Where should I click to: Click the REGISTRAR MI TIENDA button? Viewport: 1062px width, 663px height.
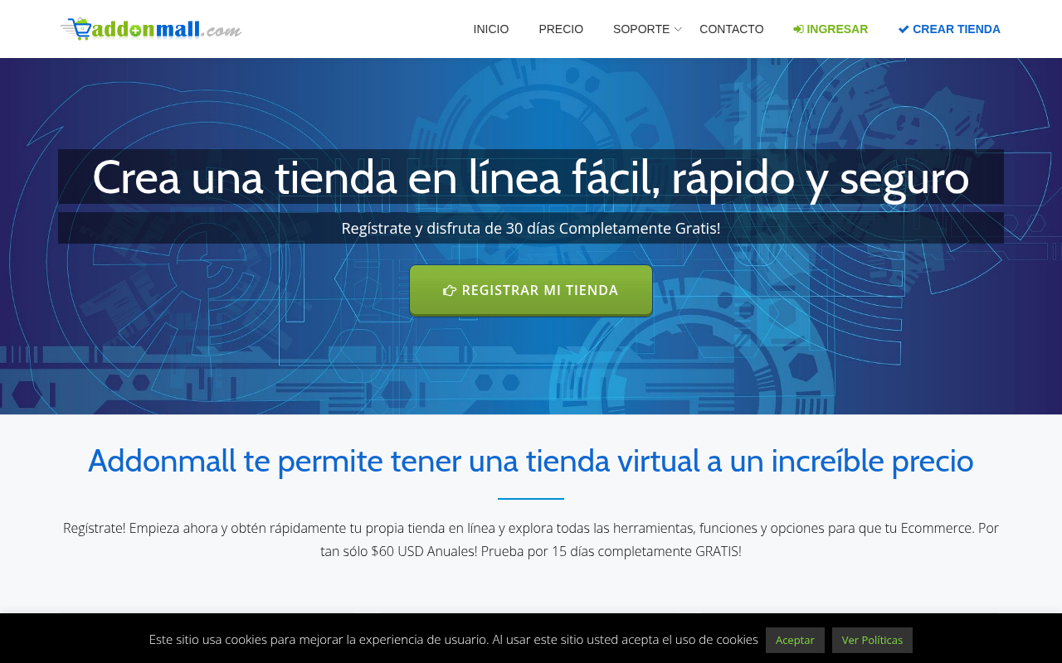click(x=531, y=290)
